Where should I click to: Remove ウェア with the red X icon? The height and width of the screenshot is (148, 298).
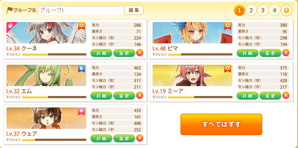(x=140, y=138)
